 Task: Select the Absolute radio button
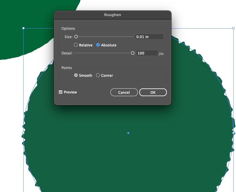click(98, 45)
